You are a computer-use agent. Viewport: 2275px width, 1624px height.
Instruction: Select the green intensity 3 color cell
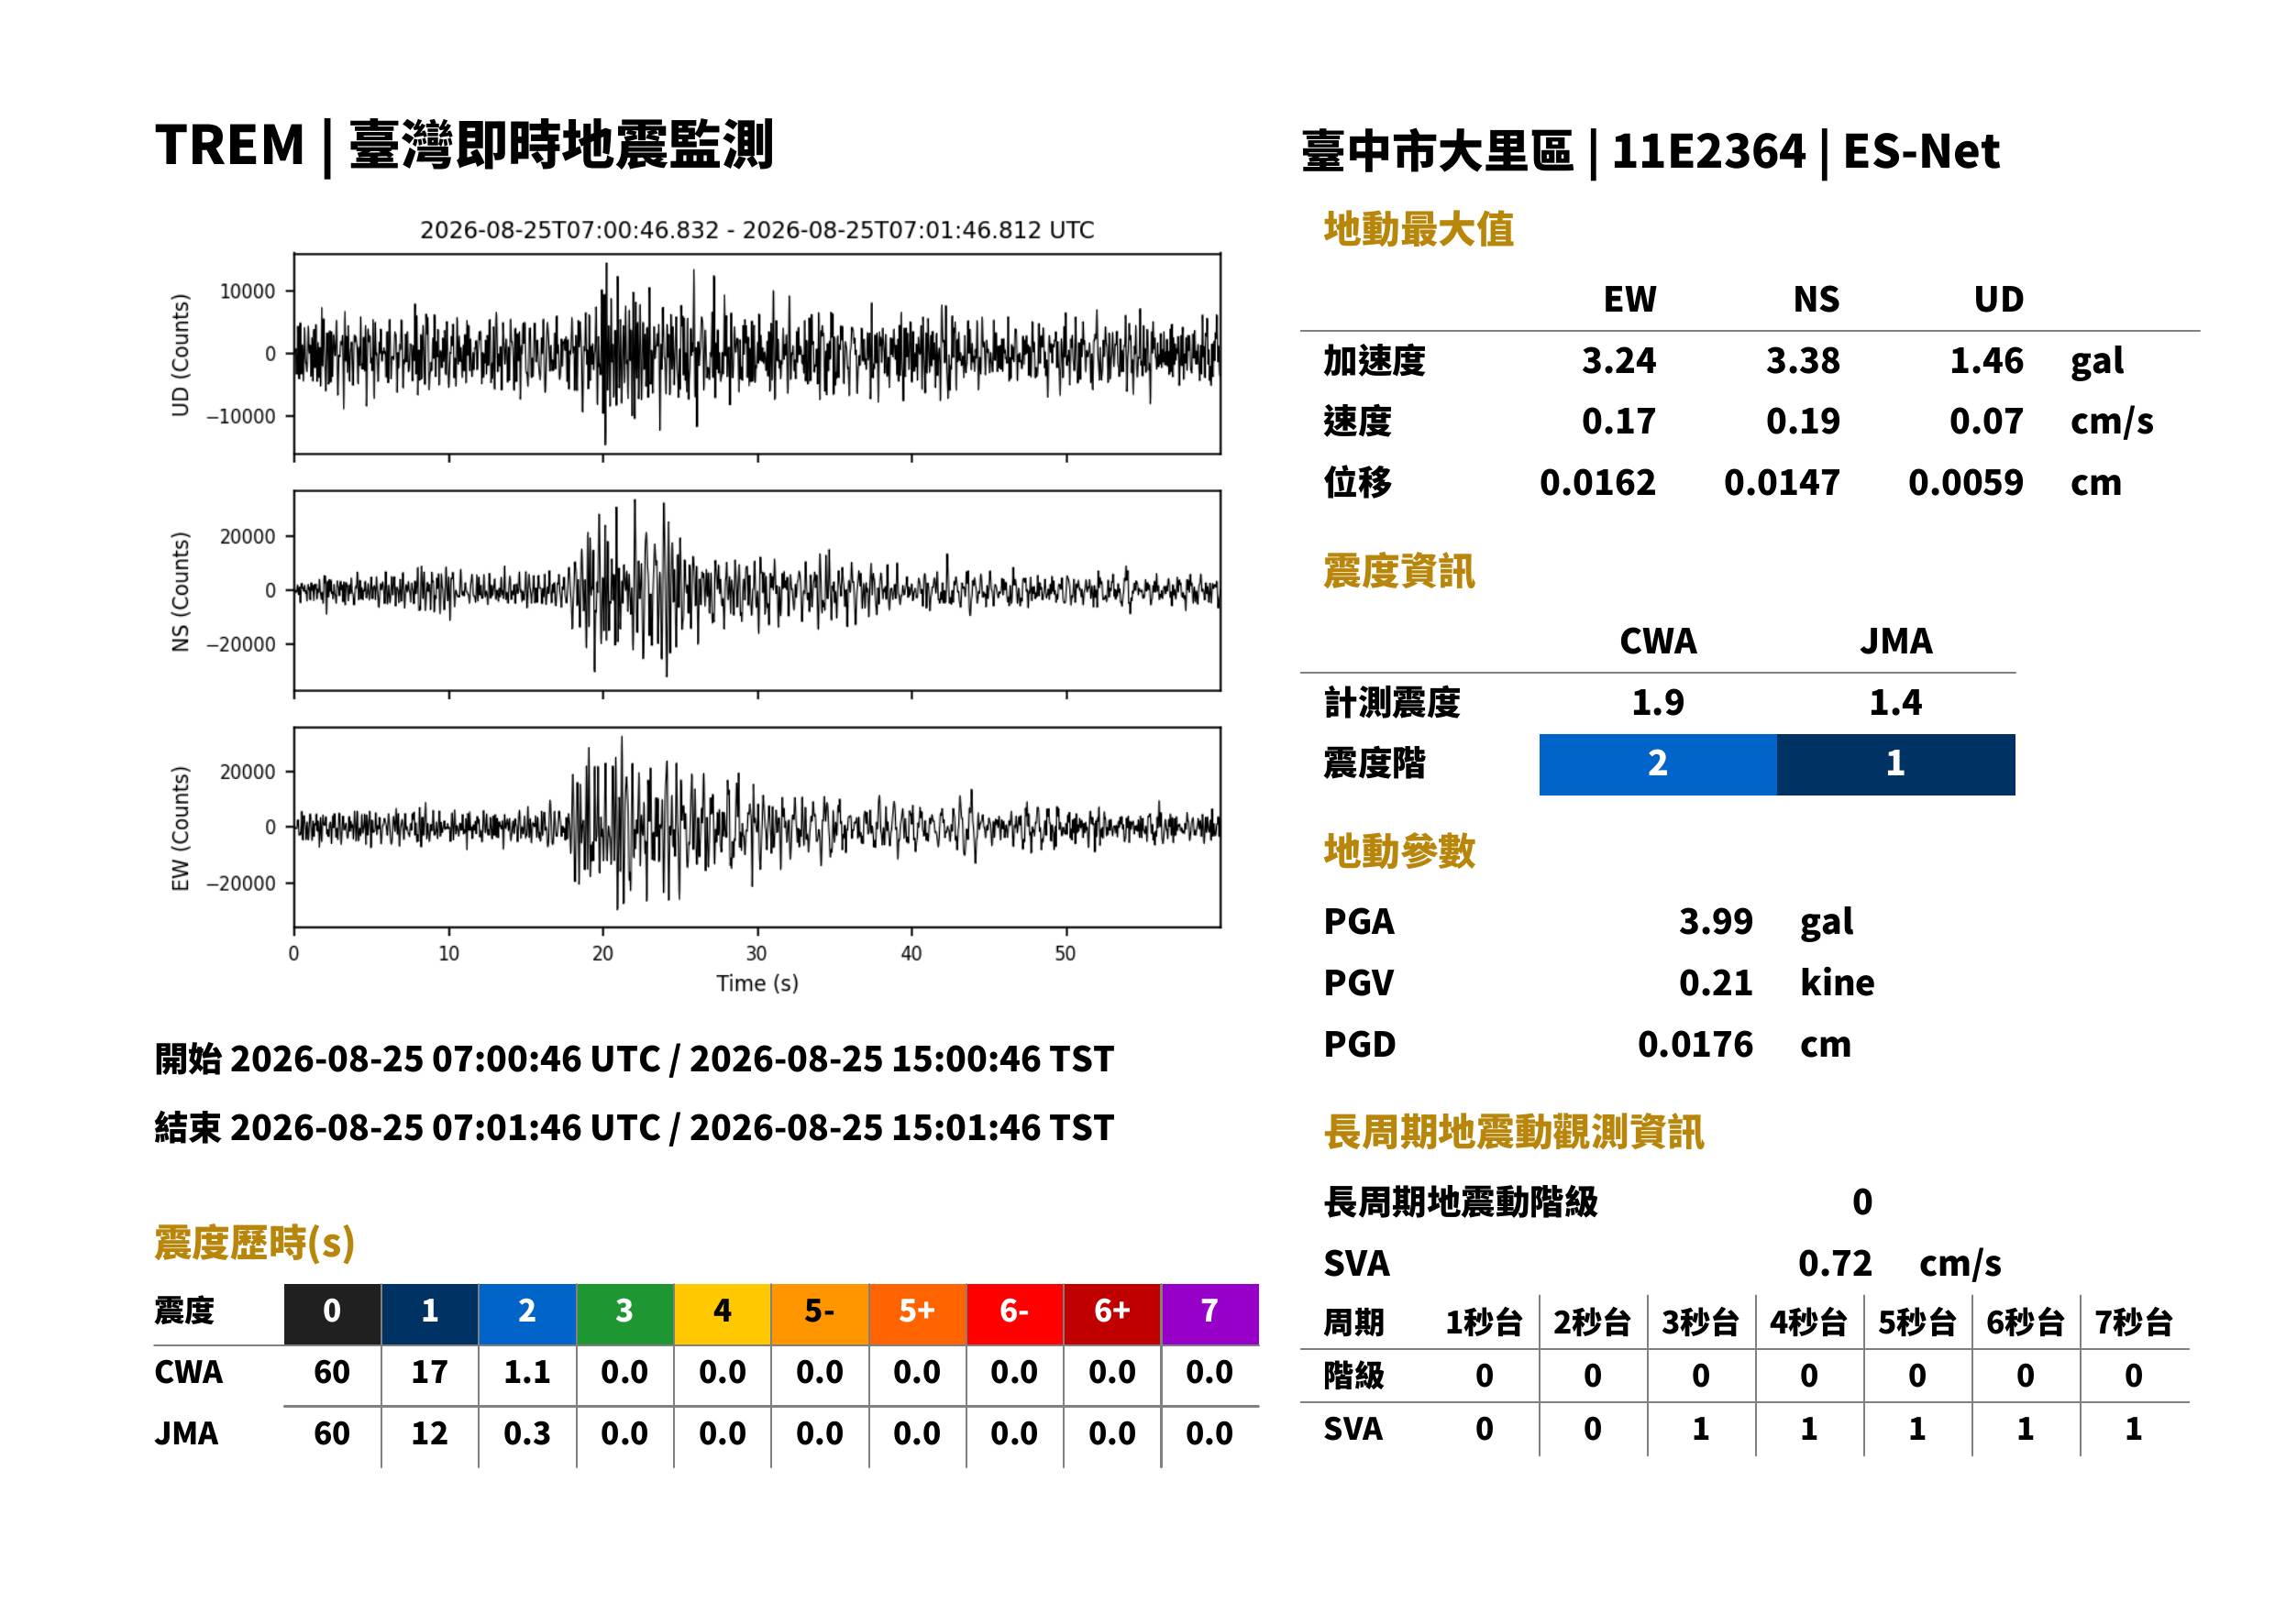pos(625,1314)
